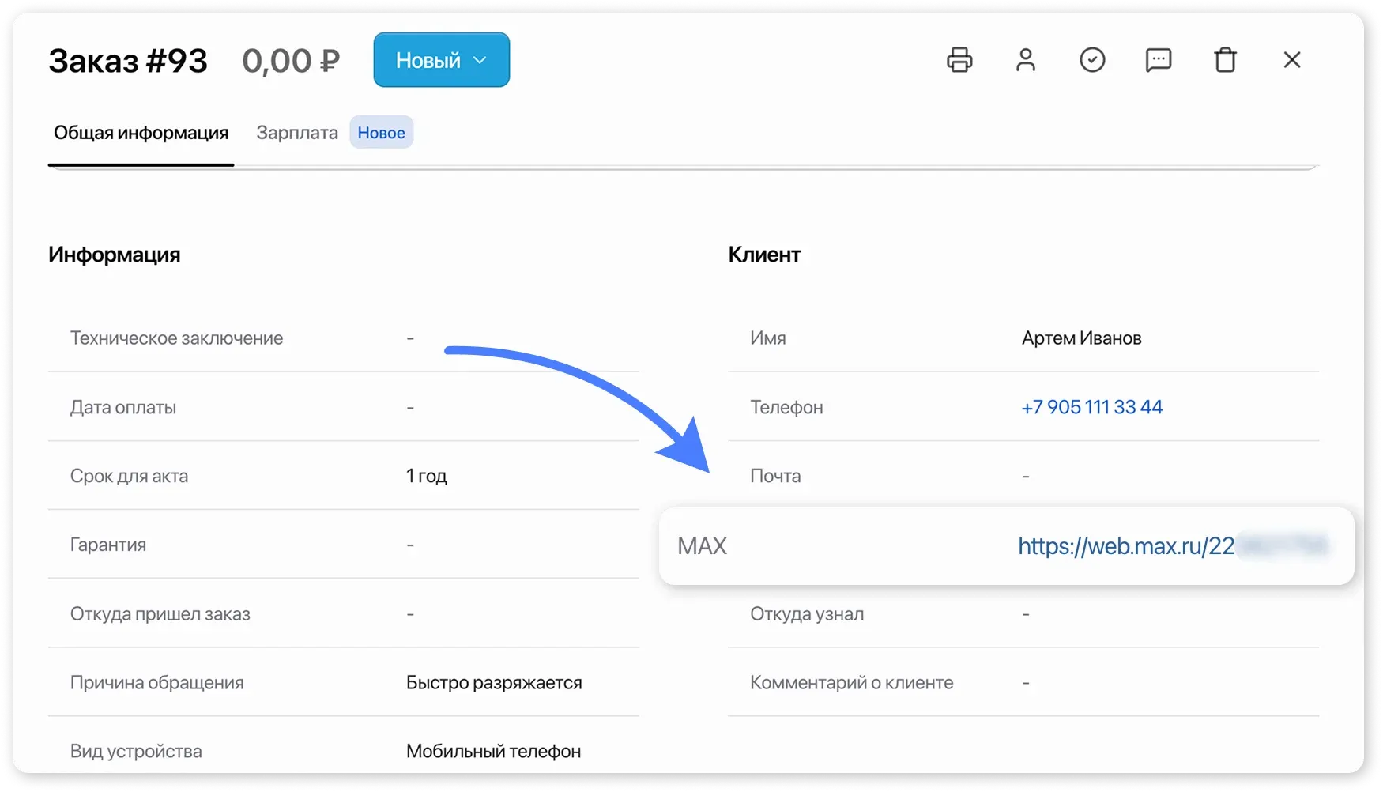Click the order amount 0,00 ₽
This screenshot has height=792, width=1383.
tap(291, 59)
